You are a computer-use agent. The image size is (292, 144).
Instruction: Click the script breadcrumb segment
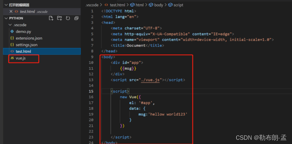coord(178,5)
